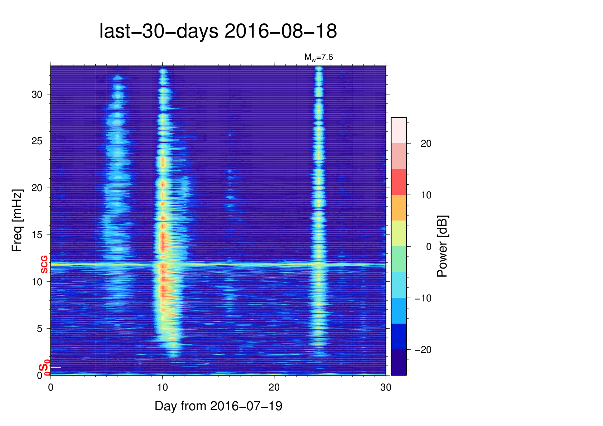Click the colorbar tick label 20
Screen dimensions: 603x426
click(x=426, y=144)
